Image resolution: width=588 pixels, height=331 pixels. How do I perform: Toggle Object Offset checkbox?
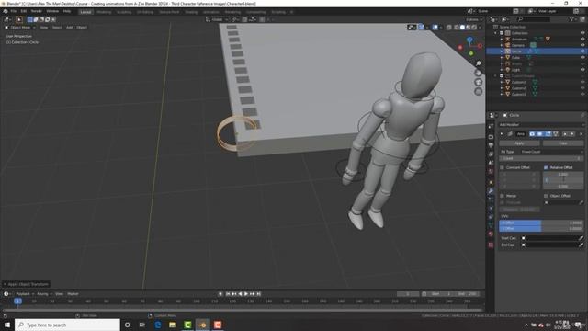coord(546,196)
